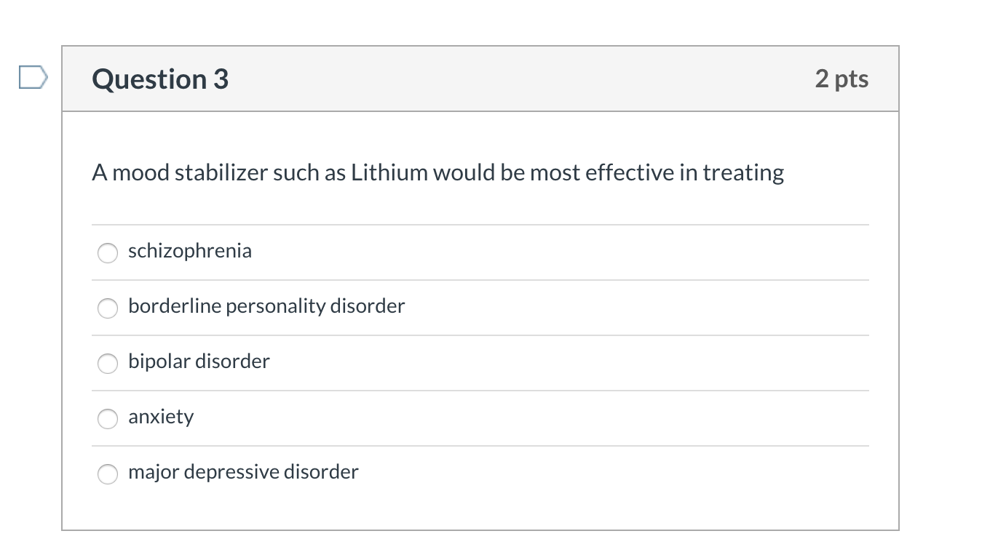Choose the borderline personality disorder radio button
This screenshot has height=547, width=990.
(108, 308)
